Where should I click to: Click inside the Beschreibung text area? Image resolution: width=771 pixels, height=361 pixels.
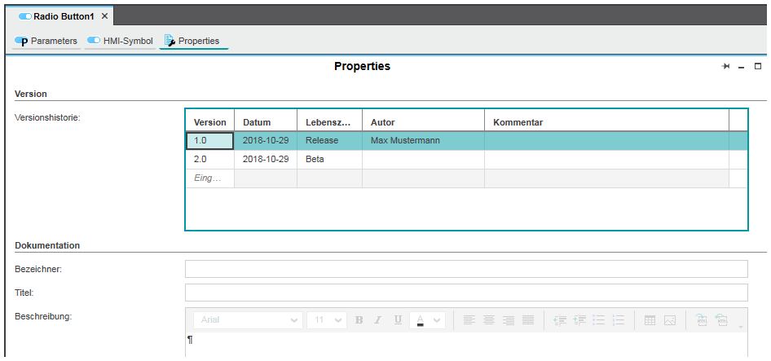pos(466,344)
